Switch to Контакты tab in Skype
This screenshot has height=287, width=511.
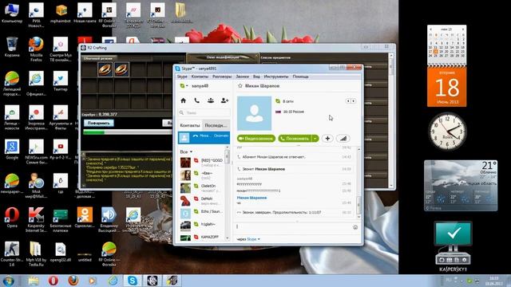click(190, 125)
